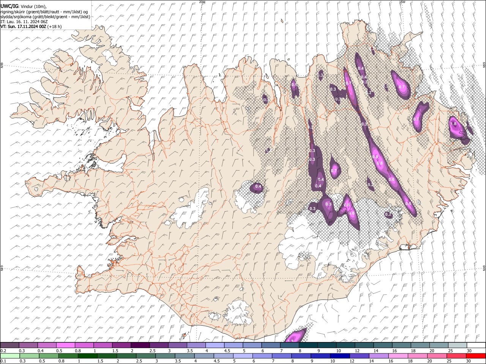Pick the bright pink swatch between 0.5 and 0.8
The height and width of the screenshot is (364, 486).
[66, 345]
